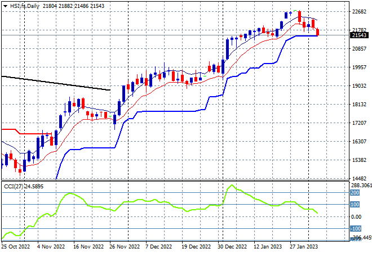
Task: Click the CCI 200 level marker
Action: click(355, 193)
